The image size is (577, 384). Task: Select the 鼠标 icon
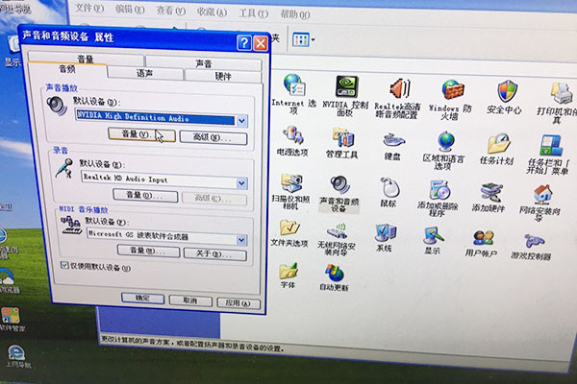point(388,186)
